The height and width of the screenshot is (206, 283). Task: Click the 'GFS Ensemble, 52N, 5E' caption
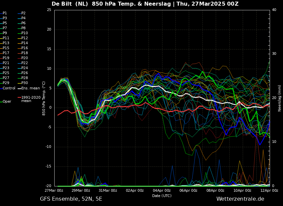tap(71, 199)
